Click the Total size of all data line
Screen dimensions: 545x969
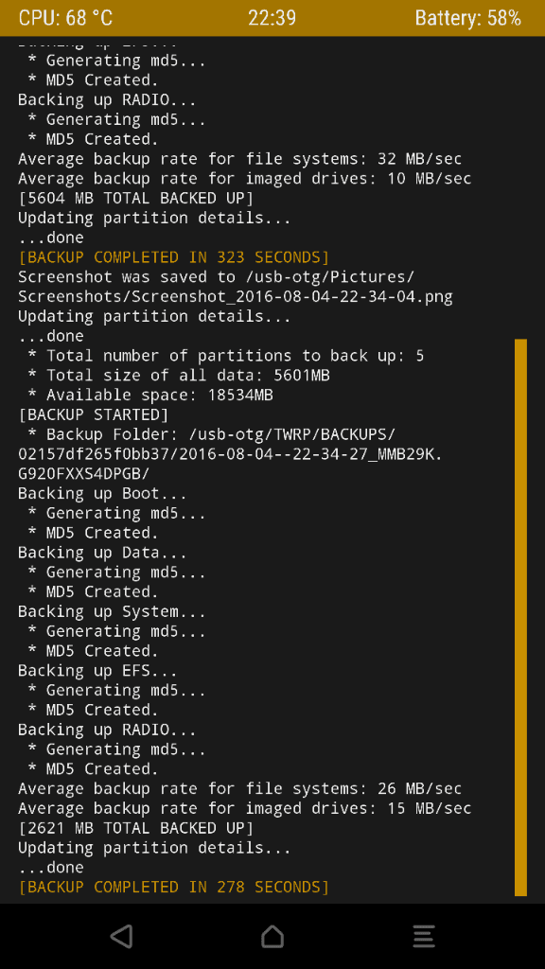click(179, 375)
